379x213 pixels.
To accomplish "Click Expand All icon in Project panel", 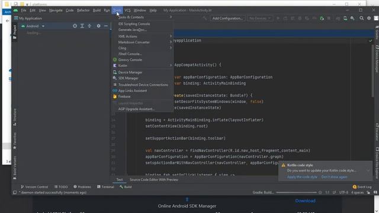I will [x=82, y=26].
